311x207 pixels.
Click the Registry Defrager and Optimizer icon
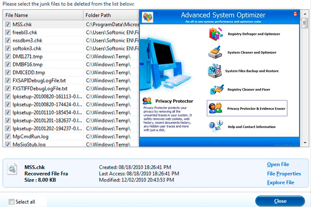pos(216,34)
